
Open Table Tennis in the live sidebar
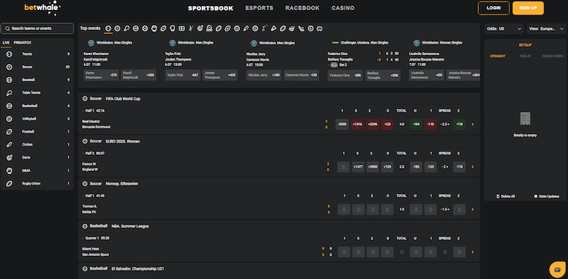(38, 93)
